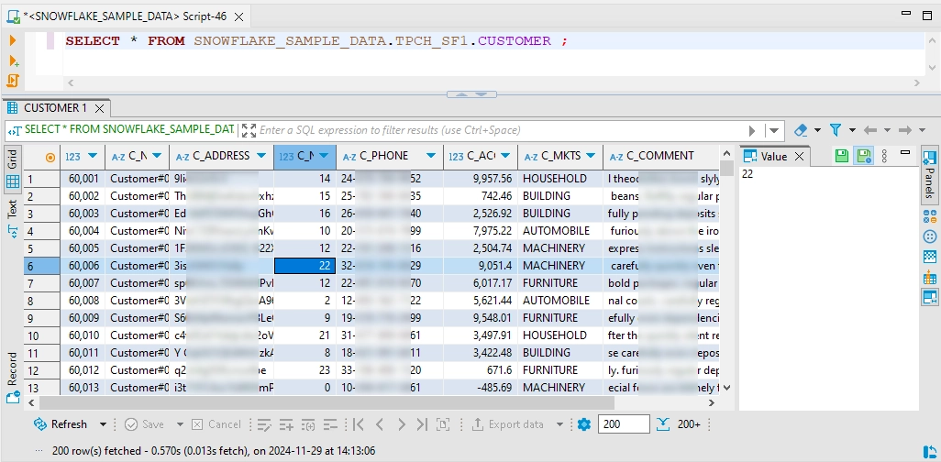Image resolution: width=941 pixels, height=462 pixels.
Task: Click the remove filters eraser icon
Action: coord(801,130)
